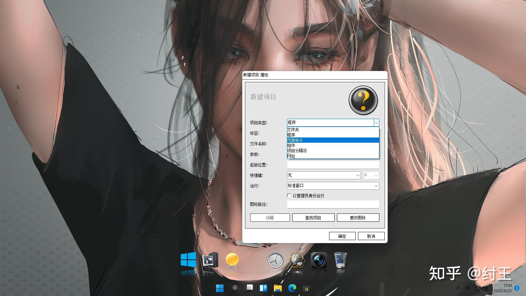Click the 查找项目 button
Screen dimensions: 526x296
pos(313,218)
